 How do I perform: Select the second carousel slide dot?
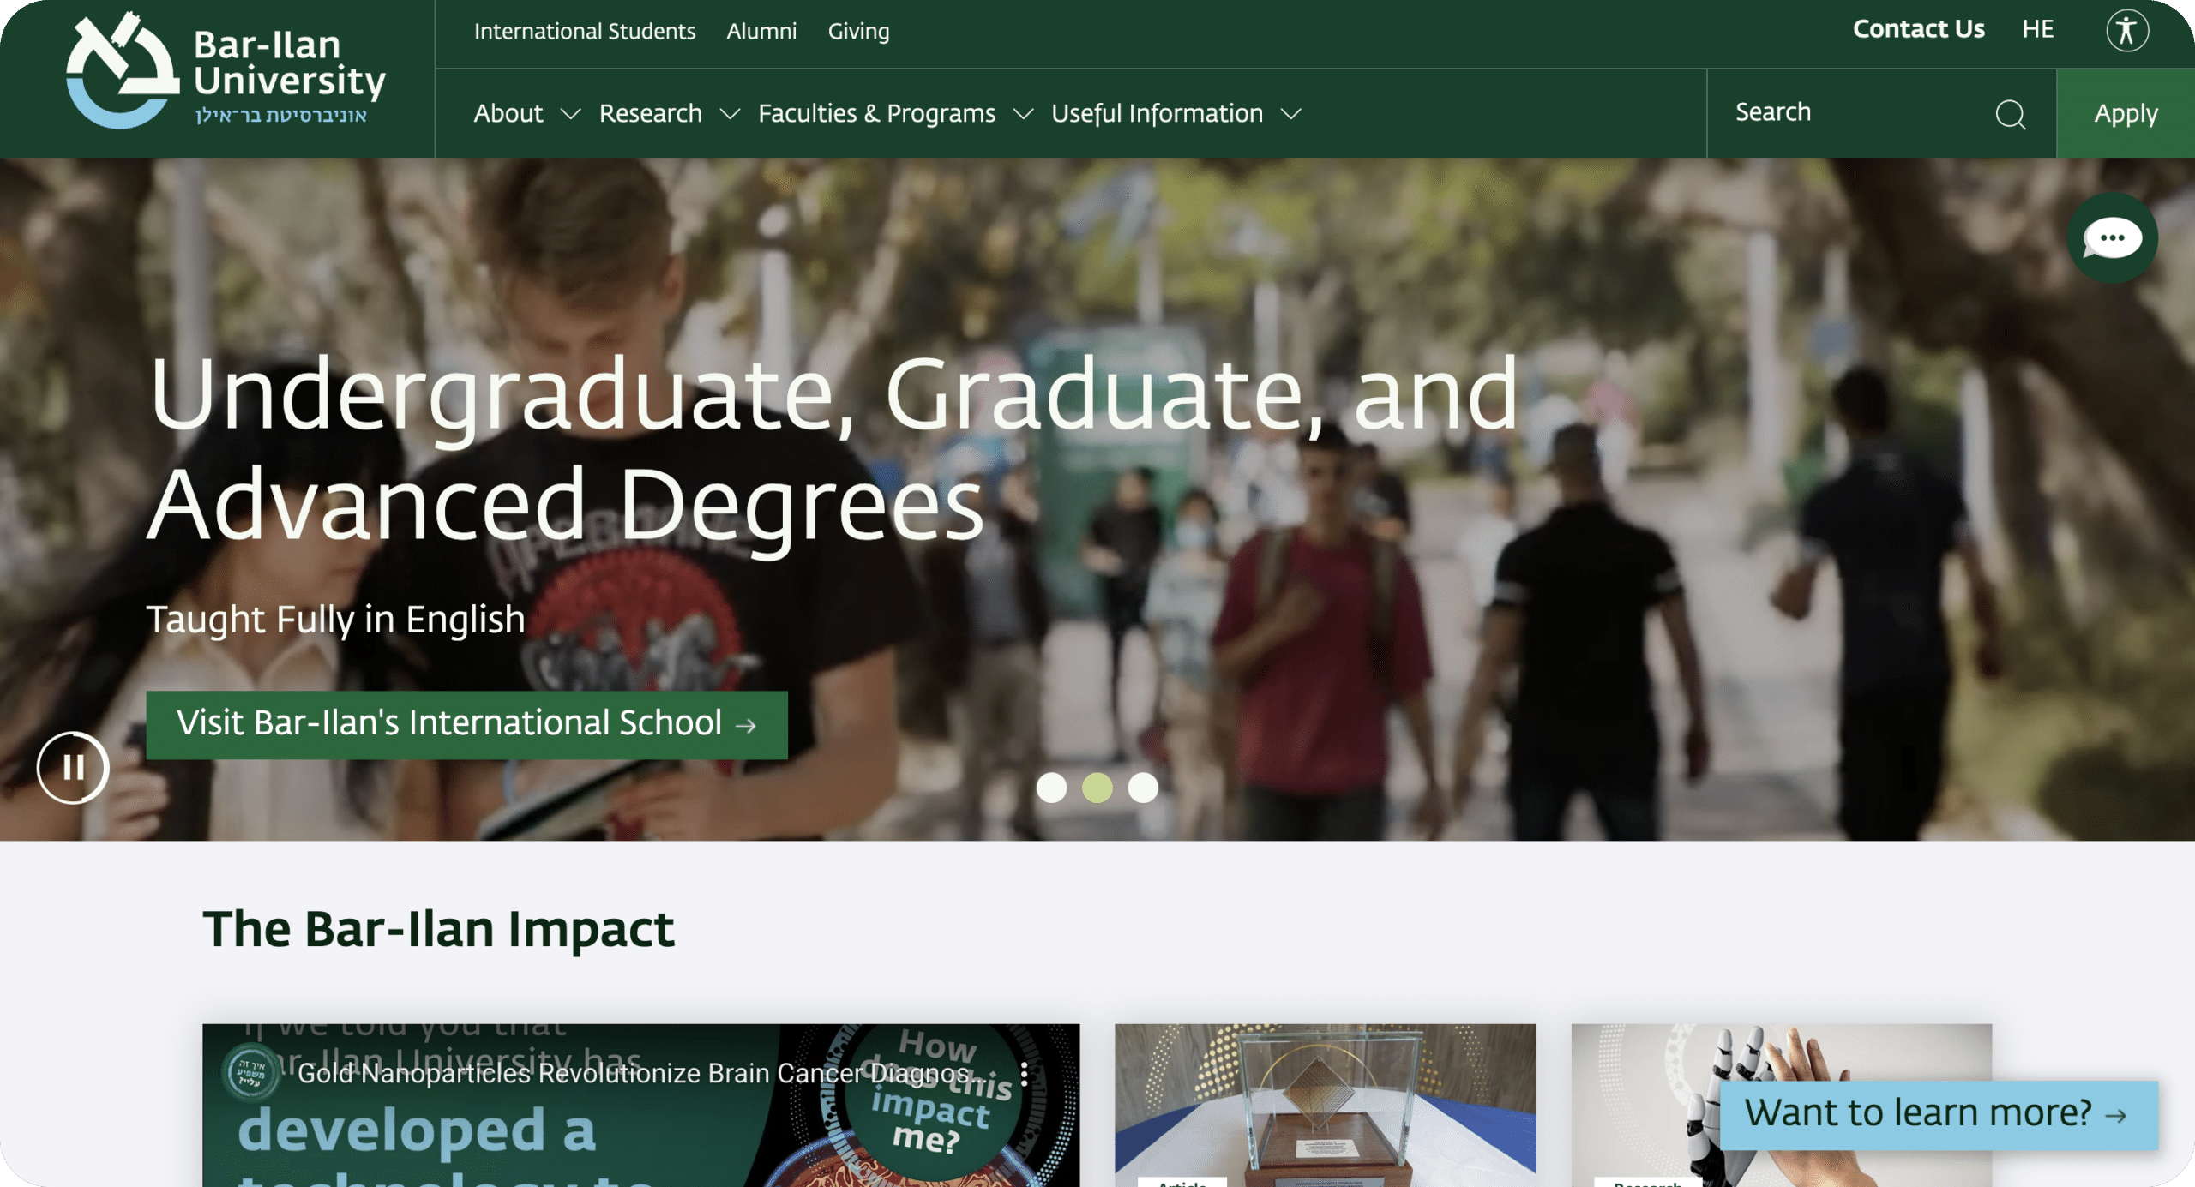click(x=1097, y=788)
